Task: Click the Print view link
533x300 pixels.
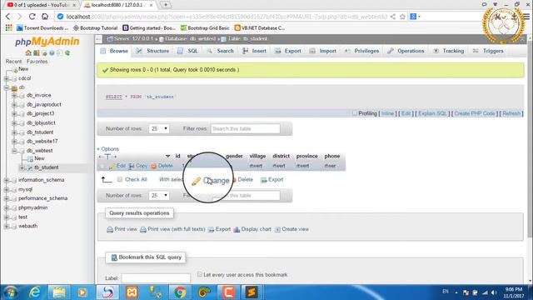Action: coord(122,229)
